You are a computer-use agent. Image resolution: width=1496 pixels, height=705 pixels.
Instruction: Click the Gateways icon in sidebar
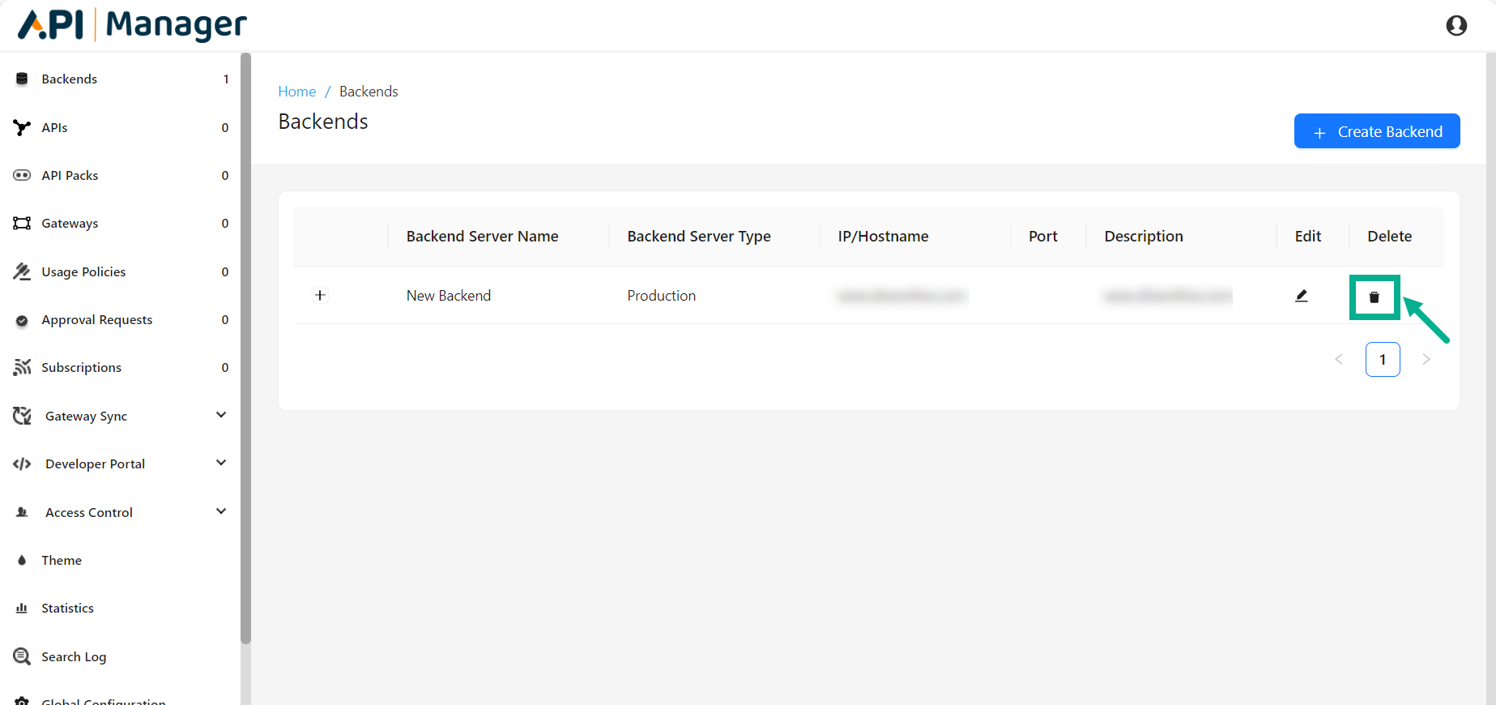[22, 223]
